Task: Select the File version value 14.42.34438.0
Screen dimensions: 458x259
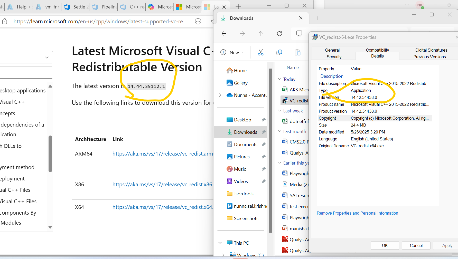Action: [x=364, y=97]
